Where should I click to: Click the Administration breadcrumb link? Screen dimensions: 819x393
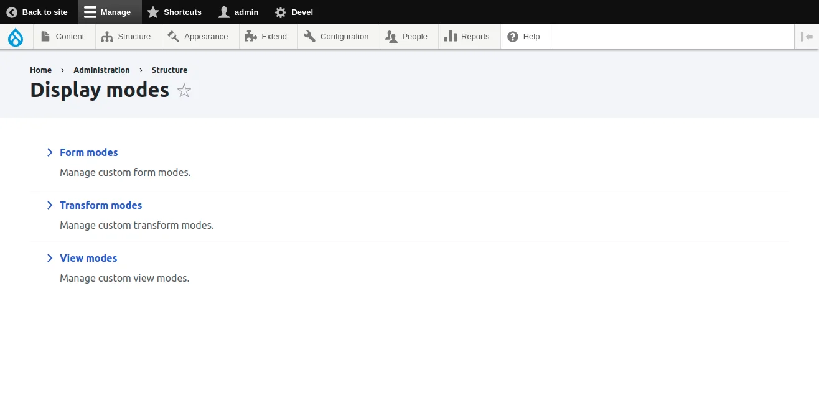click(101, 70)
